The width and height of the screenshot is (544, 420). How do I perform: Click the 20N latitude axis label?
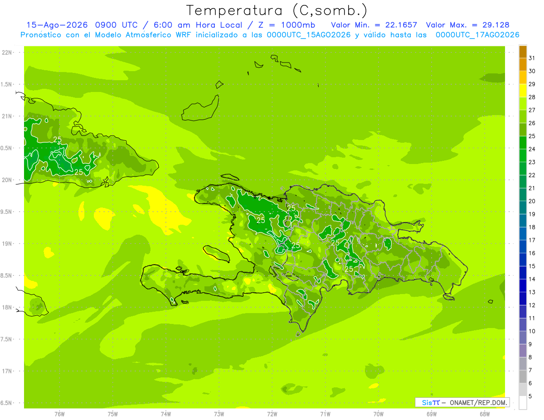[8, 180]
